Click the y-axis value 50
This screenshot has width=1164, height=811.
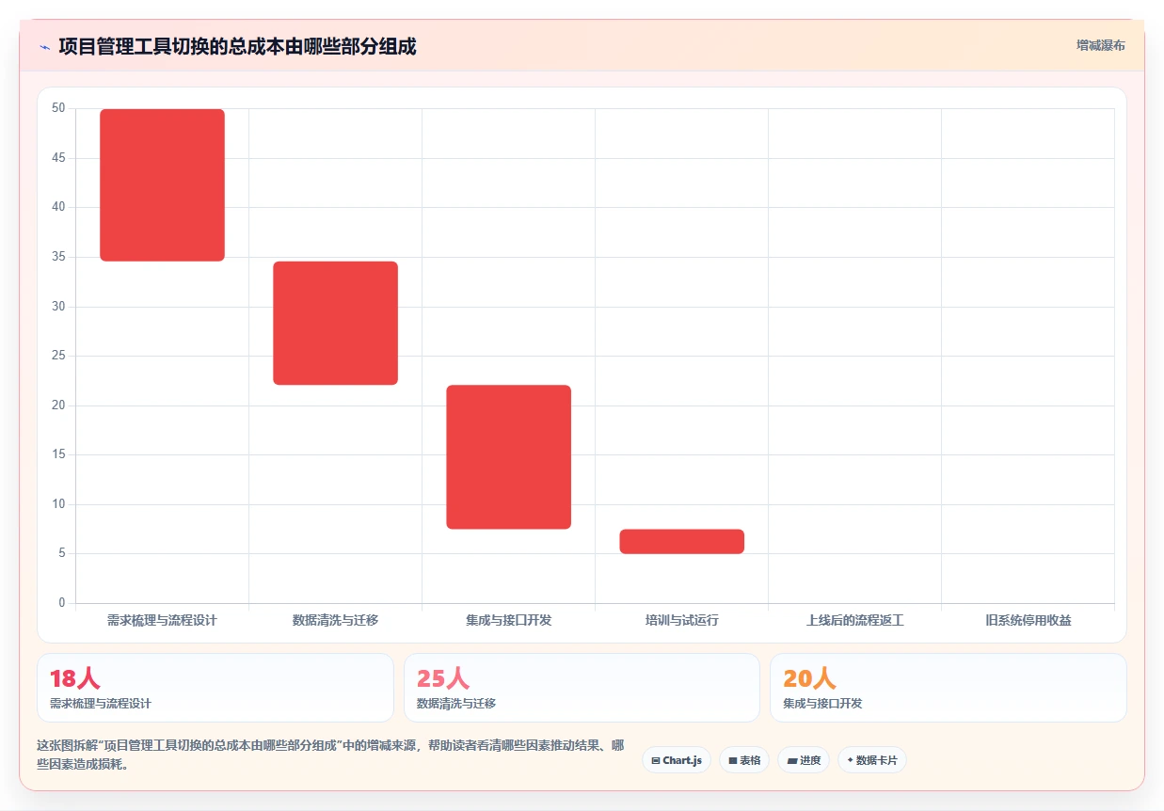58,108
